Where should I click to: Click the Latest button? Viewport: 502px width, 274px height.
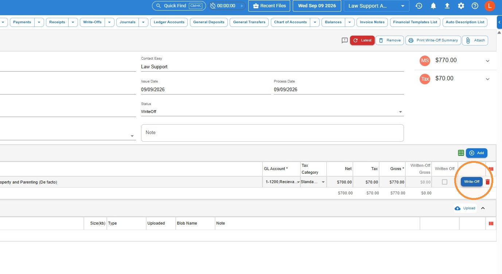[362, 40]
